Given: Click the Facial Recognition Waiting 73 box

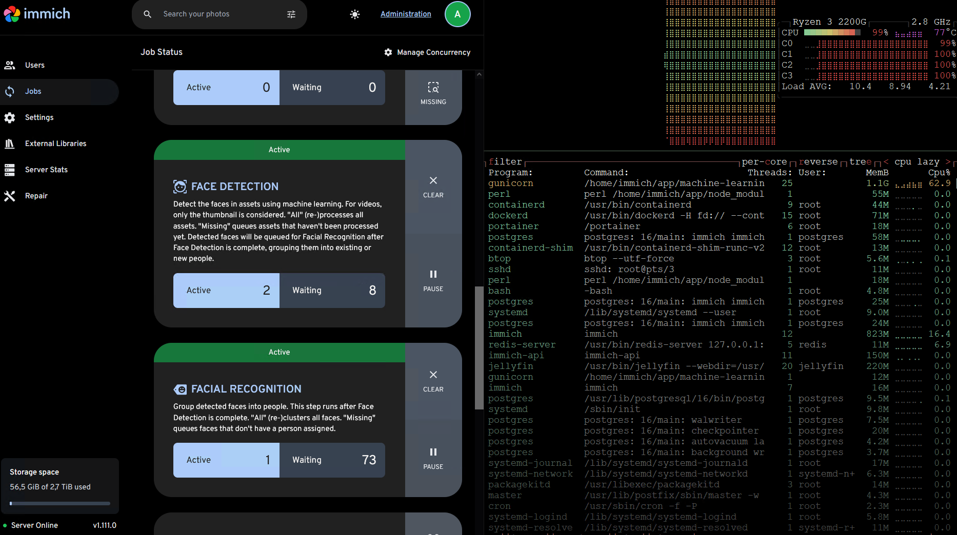Looking at the screenshot, I should pos(332,460).
